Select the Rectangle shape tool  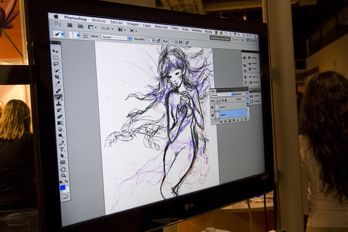click(x=63, y=162)
